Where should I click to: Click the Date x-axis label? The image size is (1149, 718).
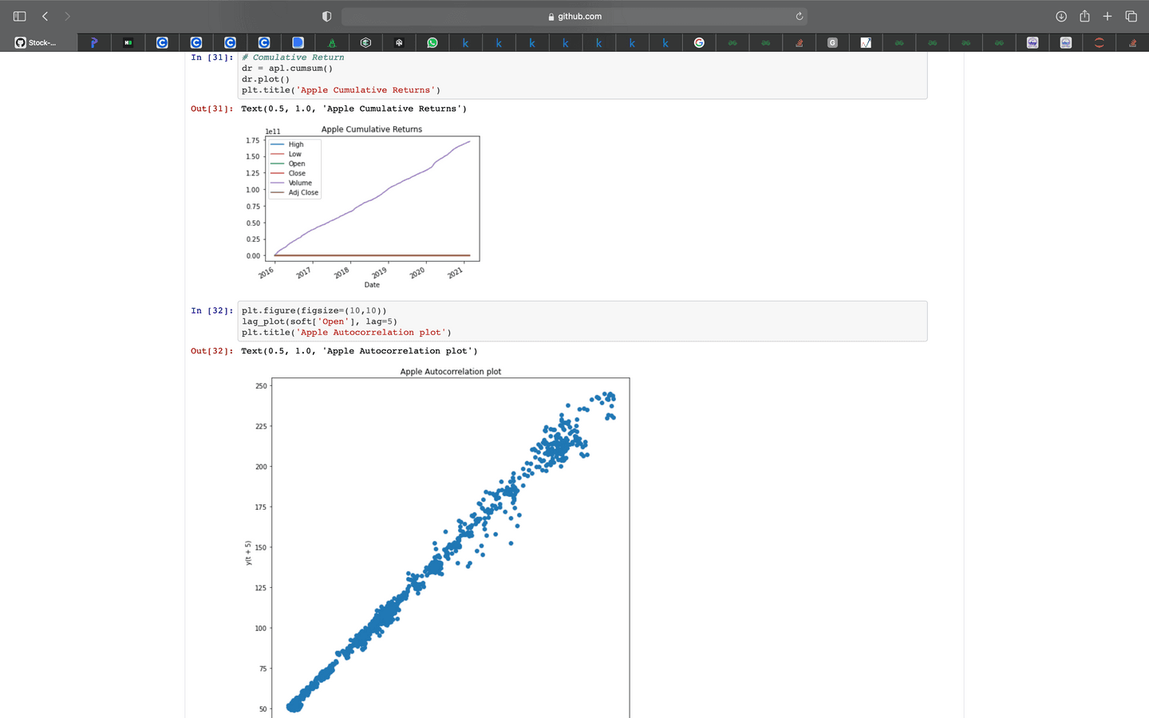click(372, 285)
